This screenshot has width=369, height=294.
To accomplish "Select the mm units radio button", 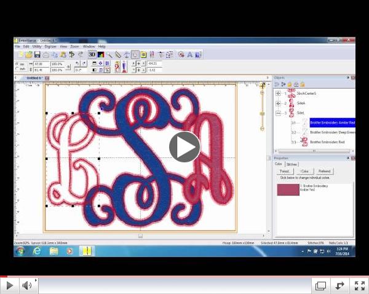I will tap(17, 64).
